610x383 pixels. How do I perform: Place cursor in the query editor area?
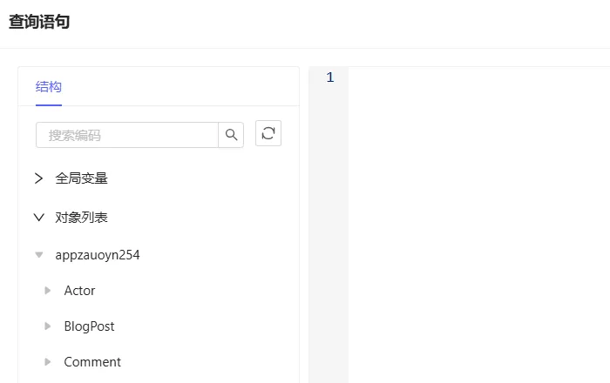click(478, 218)
